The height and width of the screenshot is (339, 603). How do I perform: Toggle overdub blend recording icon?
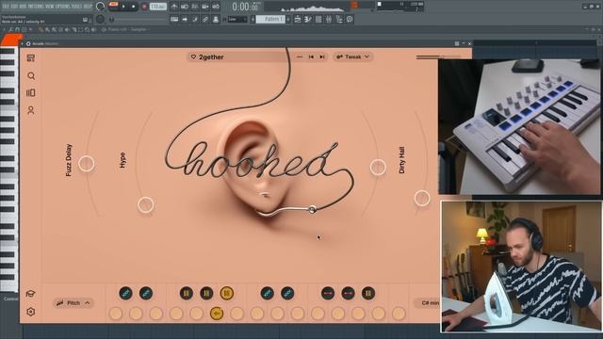205,7
